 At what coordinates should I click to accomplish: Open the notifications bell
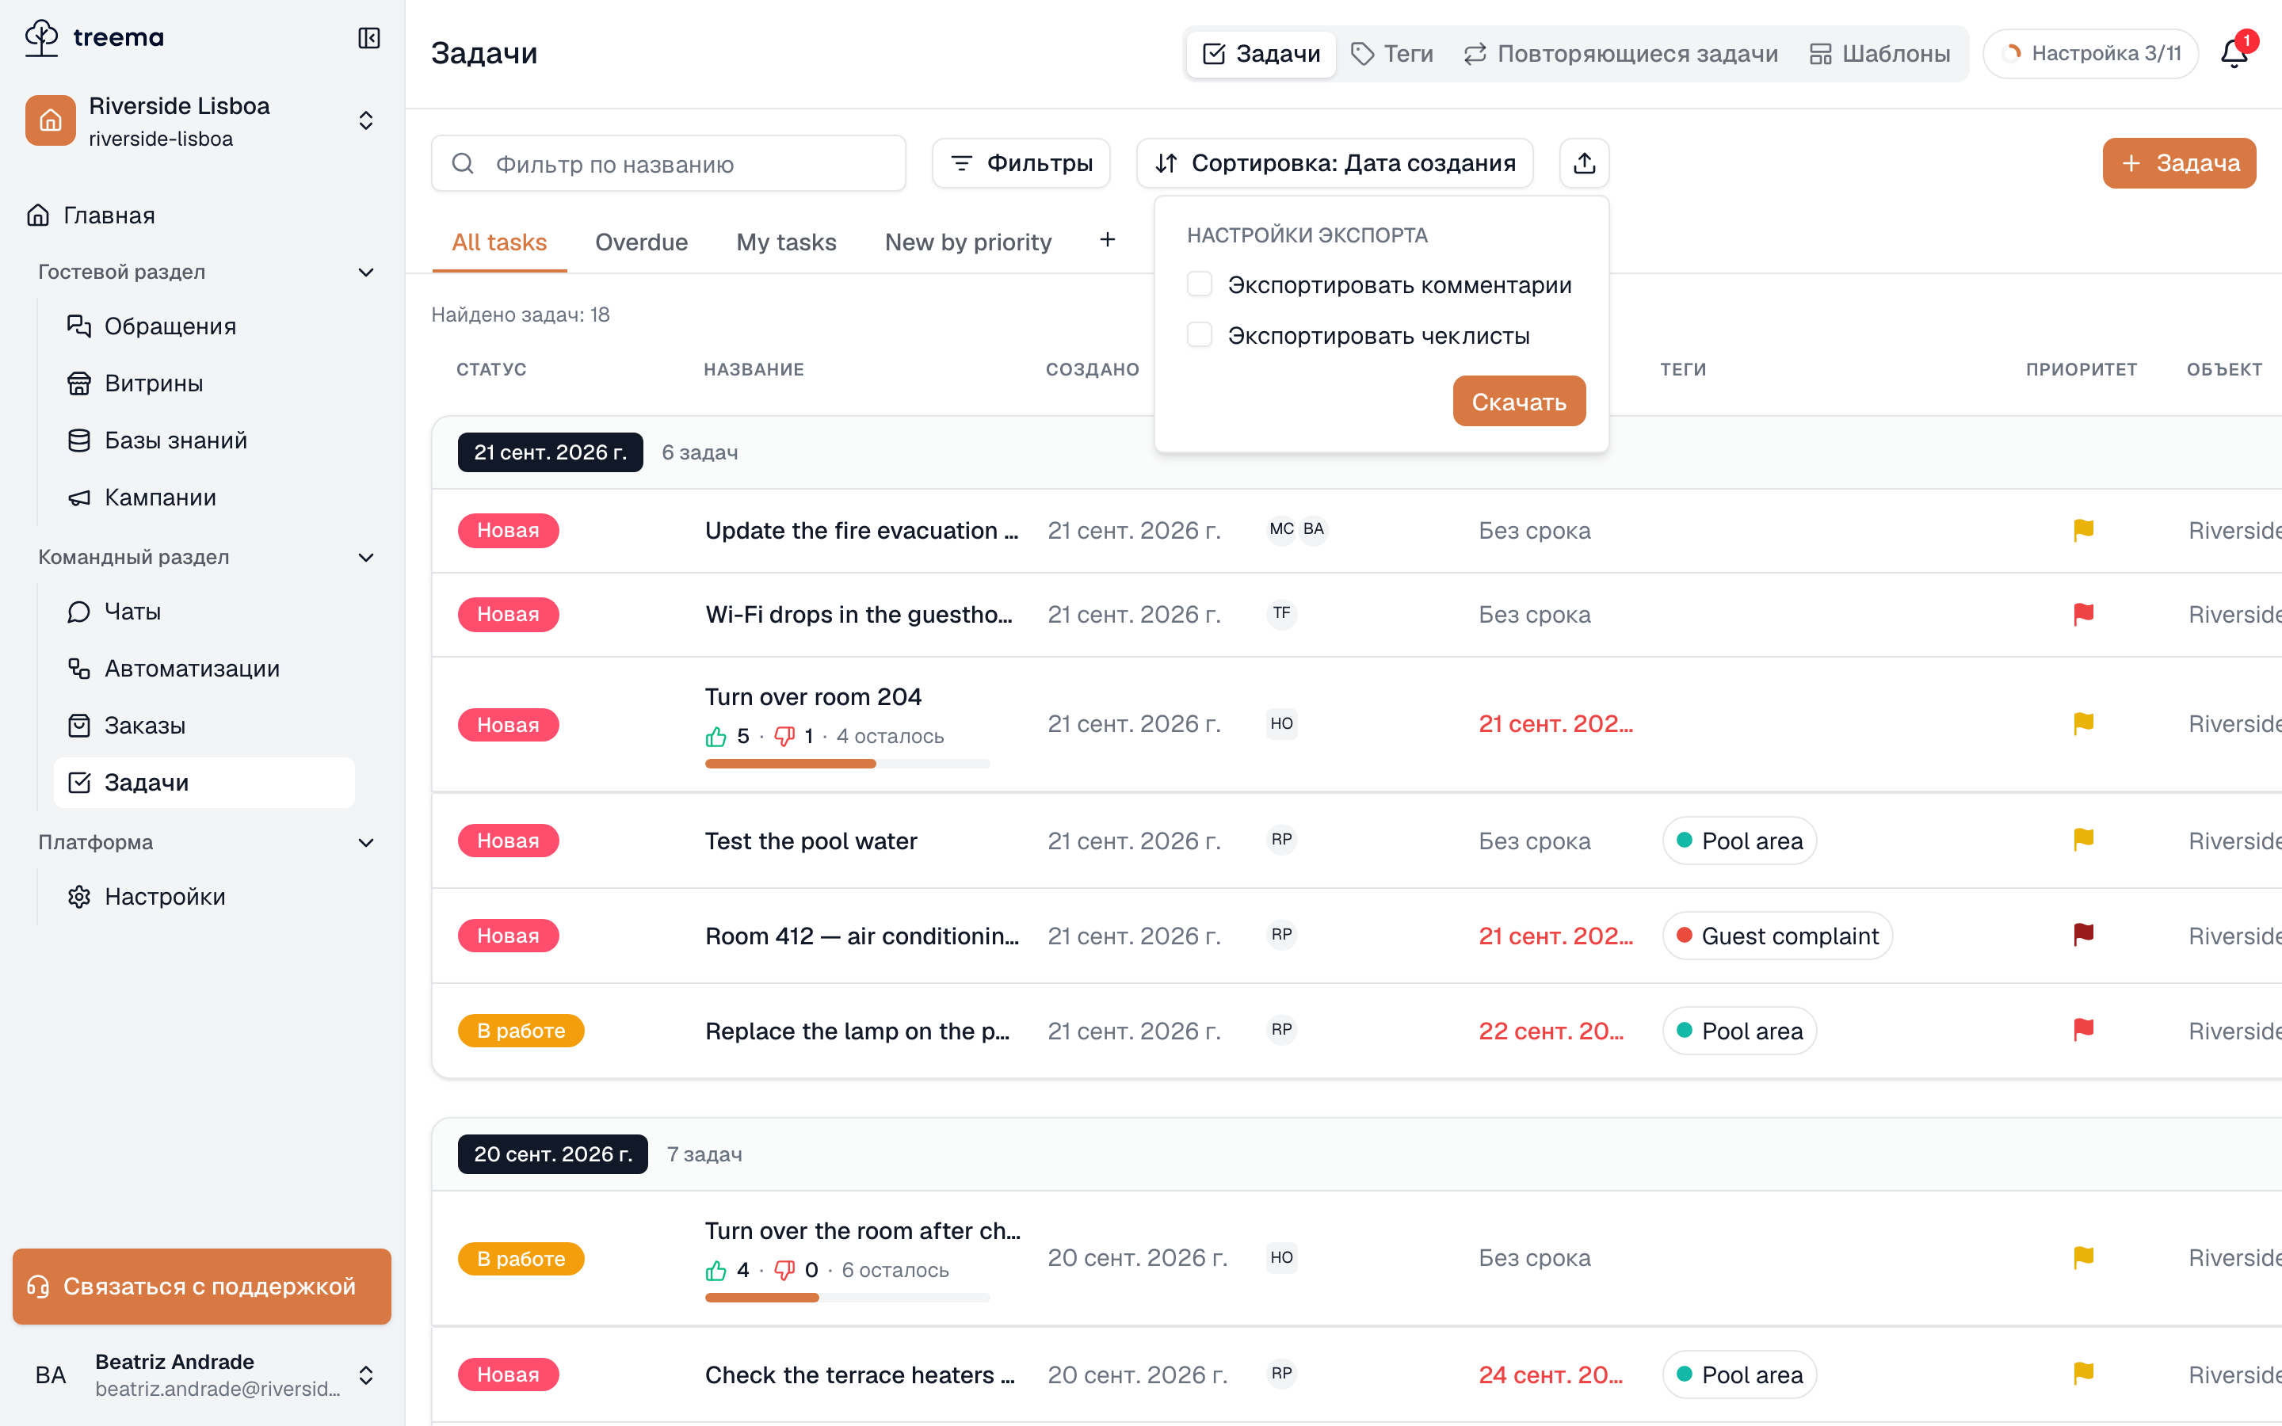pos(2234,53)
